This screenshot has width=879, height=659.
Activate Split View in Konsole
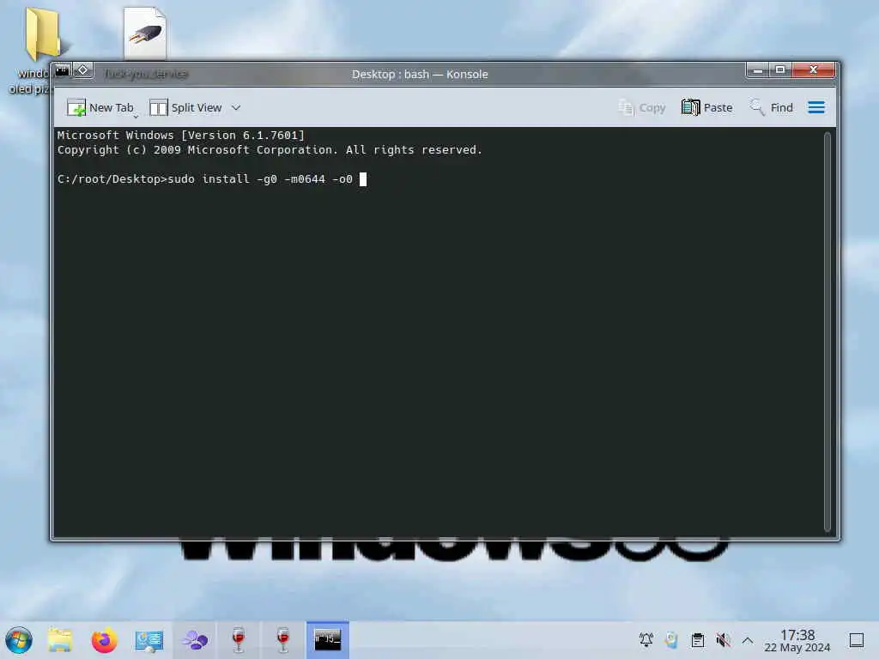tap(185, 107)
